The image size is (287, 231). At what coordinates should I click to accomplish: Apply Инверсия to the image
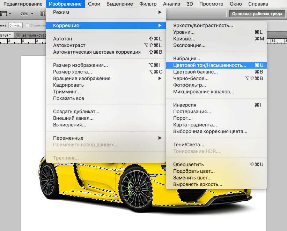coord(216,105)
